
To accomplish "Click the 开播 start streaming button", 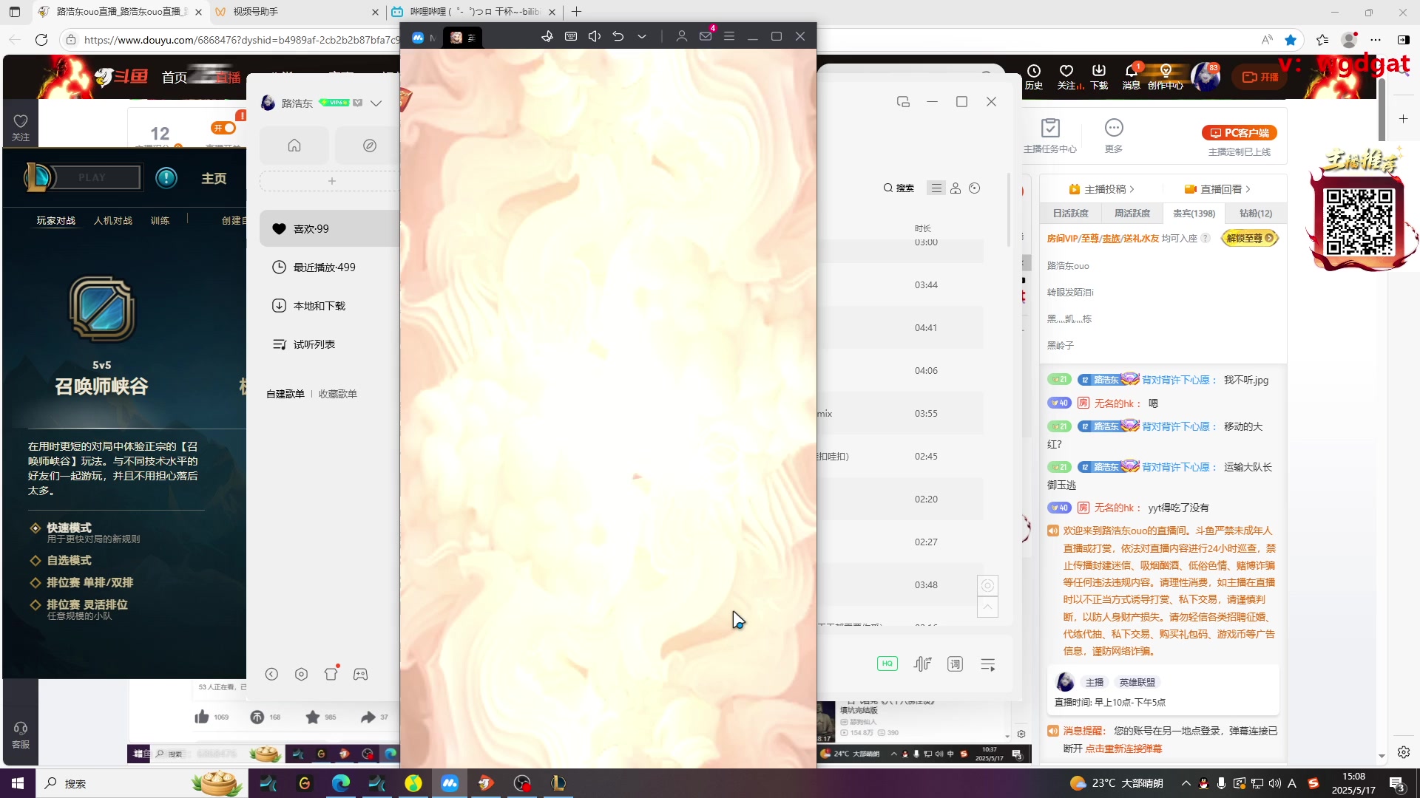I will point(1261,77).
